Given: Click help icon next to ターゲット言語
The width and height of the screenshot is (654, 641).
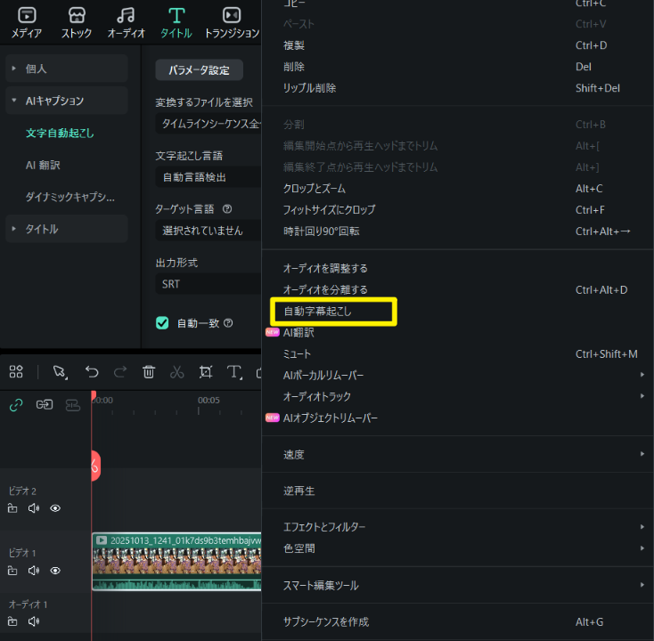Looking at the screenshot, I should (x=227, y=209).
